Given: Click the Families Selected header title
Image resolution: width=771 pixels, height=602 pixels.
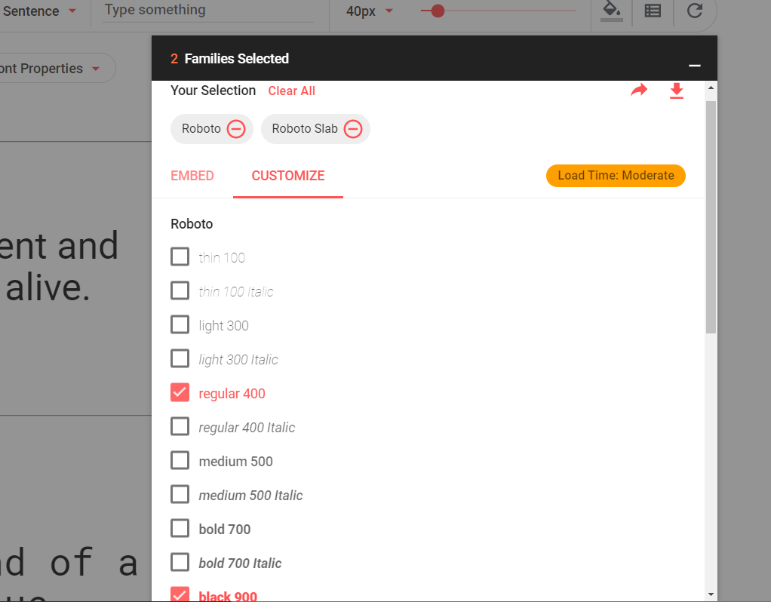Looking at the screenshot, I should tap(237, 59).
